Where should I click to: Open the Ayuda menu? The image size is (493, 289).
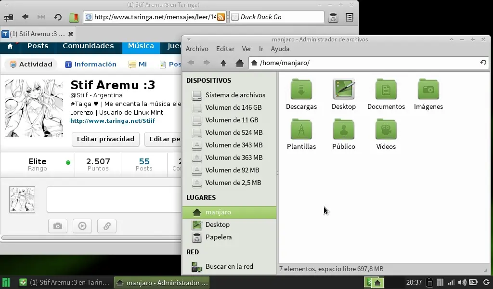[x=280, y=49]
